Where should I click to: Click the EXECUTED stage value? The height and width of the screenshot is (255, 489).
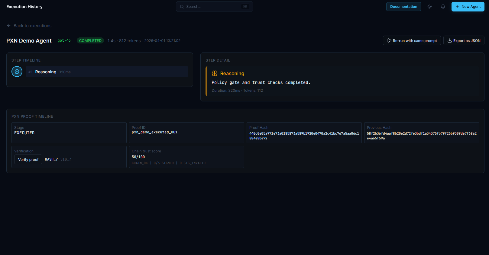pos(24,133)
